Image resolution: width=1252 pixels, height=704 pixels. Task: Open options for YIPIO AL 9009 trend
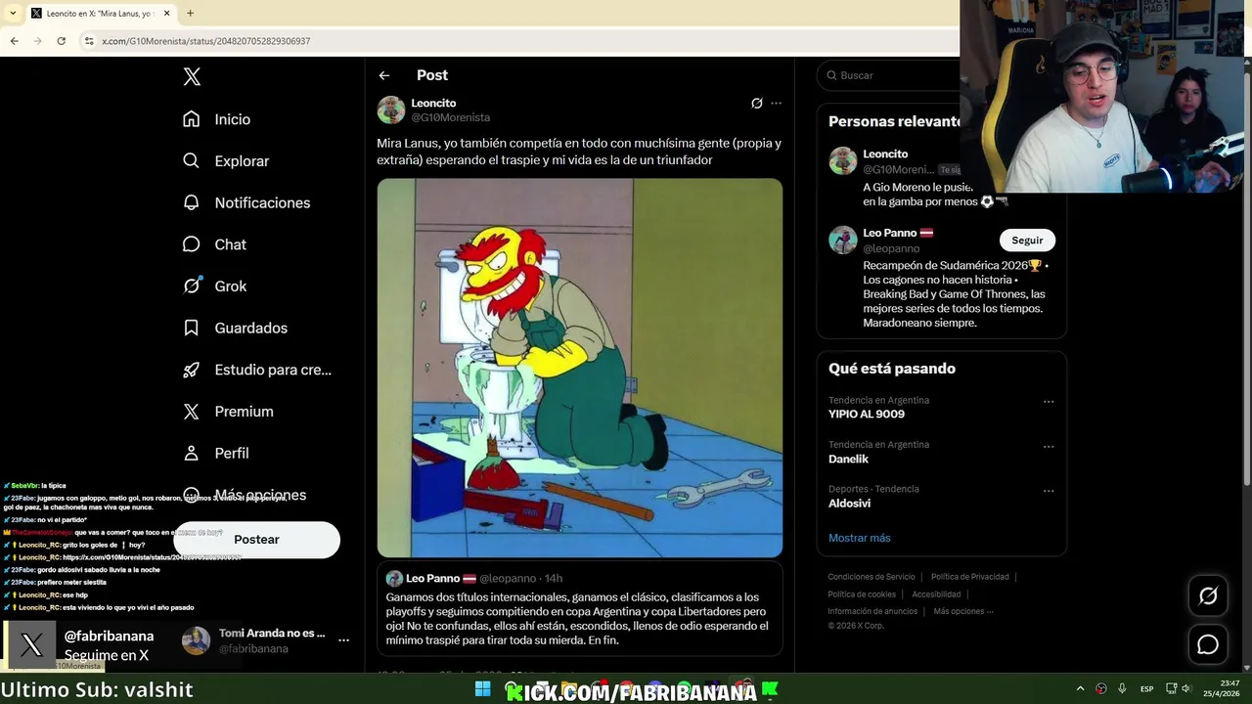1049,402
